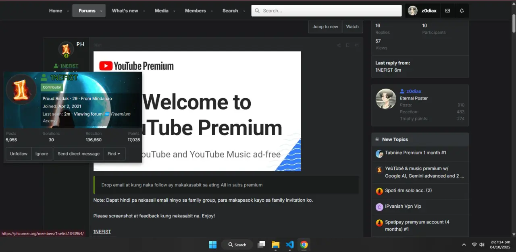Expand the Home menu dropdown arrow

(68, 11)
